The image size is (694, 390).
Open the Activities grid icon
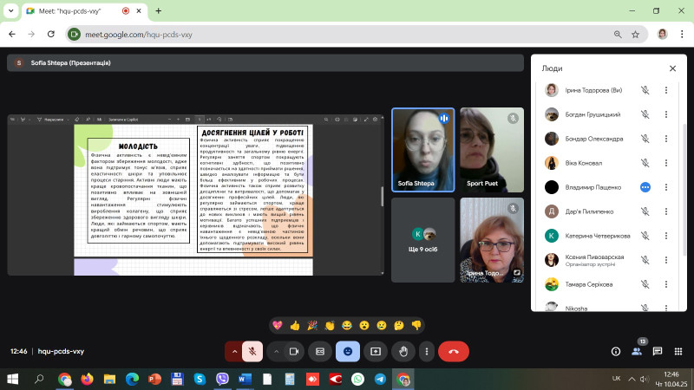pyautogui.click(x=678, y=351)
